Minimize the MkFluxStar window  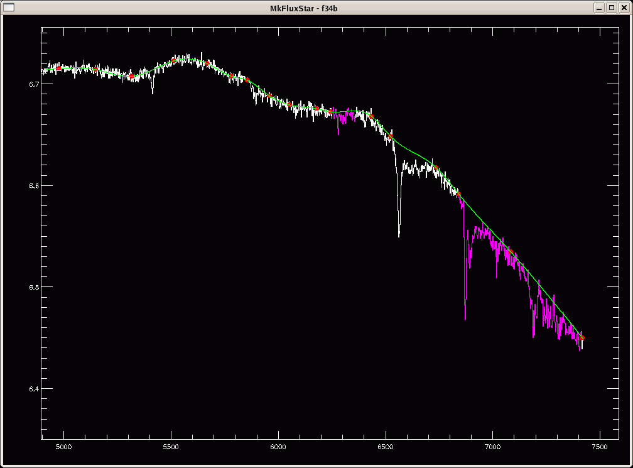[x=600, y=7]
